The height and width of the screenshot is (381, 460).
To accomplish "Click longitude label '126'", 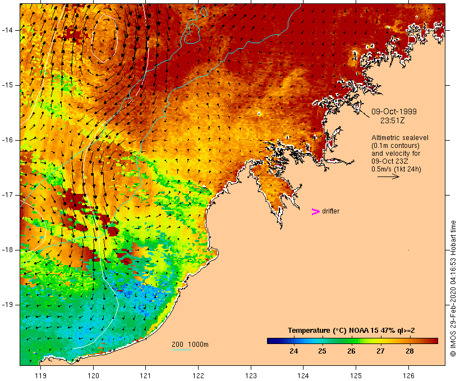I will click(x=408, y=375).
